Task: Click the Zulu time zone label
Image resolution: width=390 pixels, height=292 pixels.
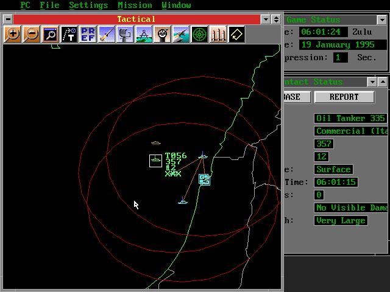Action: coord(362,32)
